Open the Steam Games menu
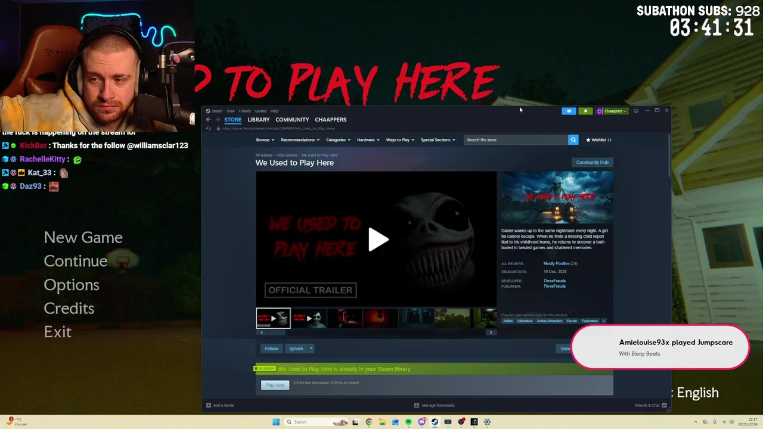 260,111
